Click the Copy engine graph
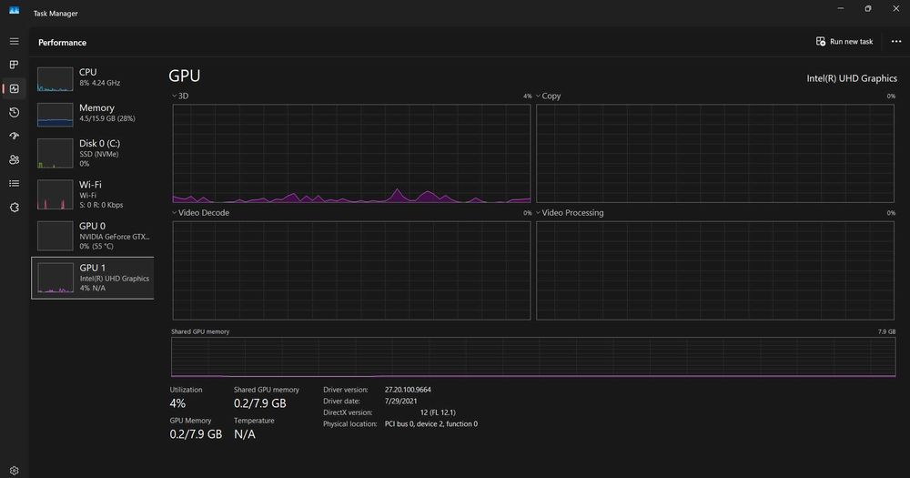 tap(715, 153)
